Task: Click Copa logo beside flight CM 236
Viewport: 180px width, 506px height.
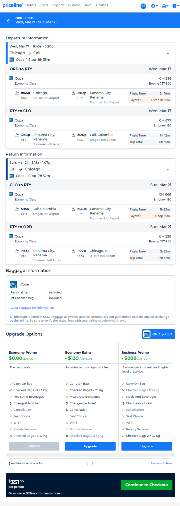Action: tap(11, 78)
